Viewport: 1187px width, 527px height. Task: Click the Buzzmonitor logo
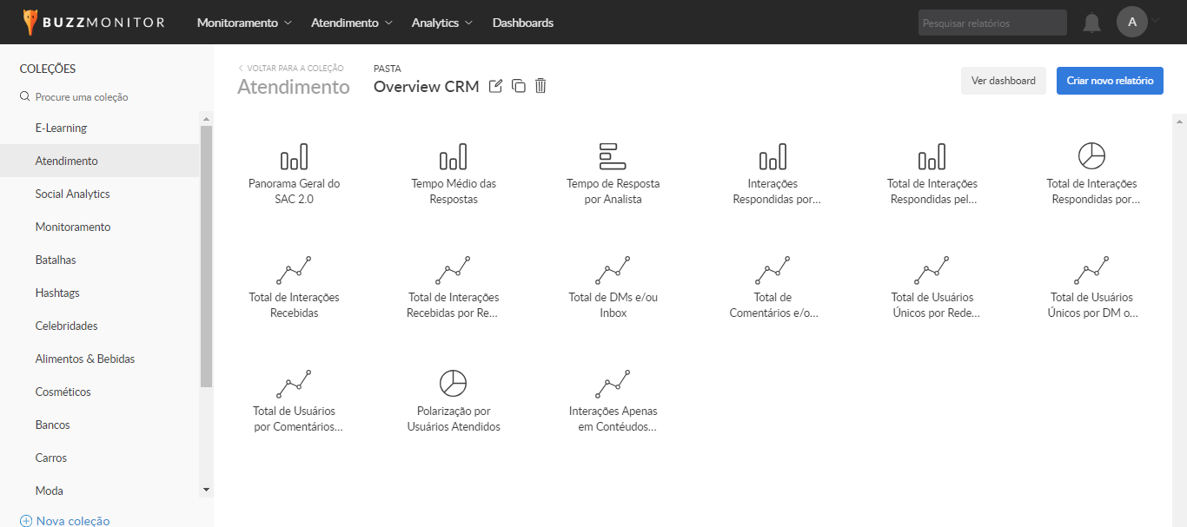pyautogui.click(x=93, y=23)
